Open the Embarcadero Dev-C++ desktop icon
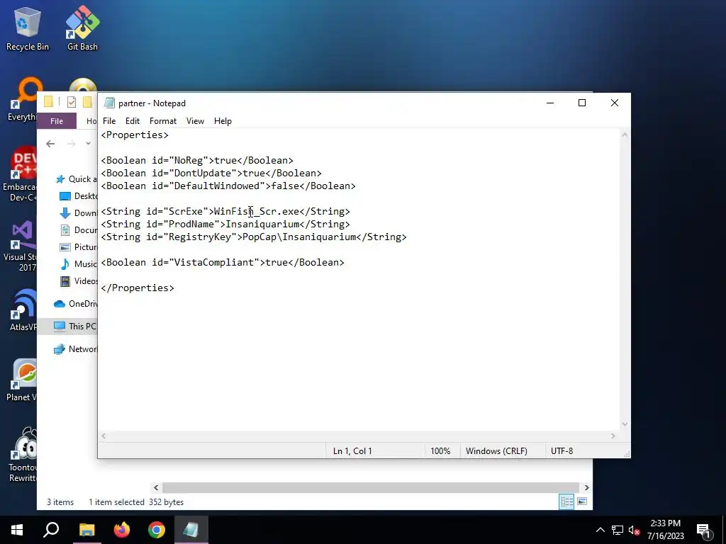This screenshot has height=544, width=726. click(20, 174)
